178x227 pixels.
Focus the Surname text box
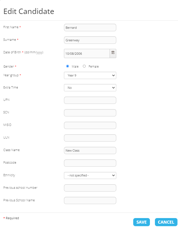click(x=90, y=40)
